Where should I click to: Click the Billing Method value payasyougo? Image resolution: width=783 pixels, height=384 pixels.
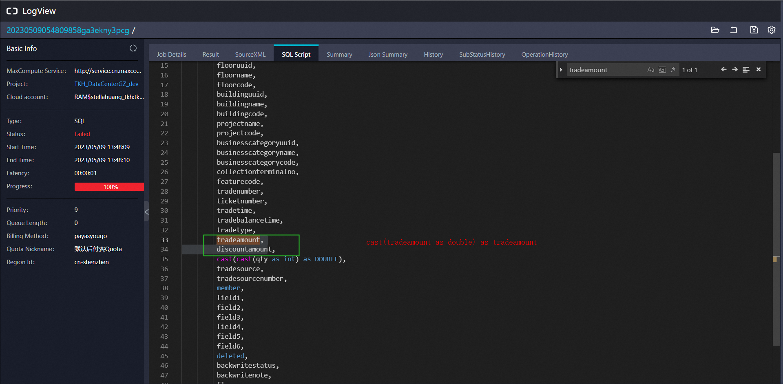point(91,236)
